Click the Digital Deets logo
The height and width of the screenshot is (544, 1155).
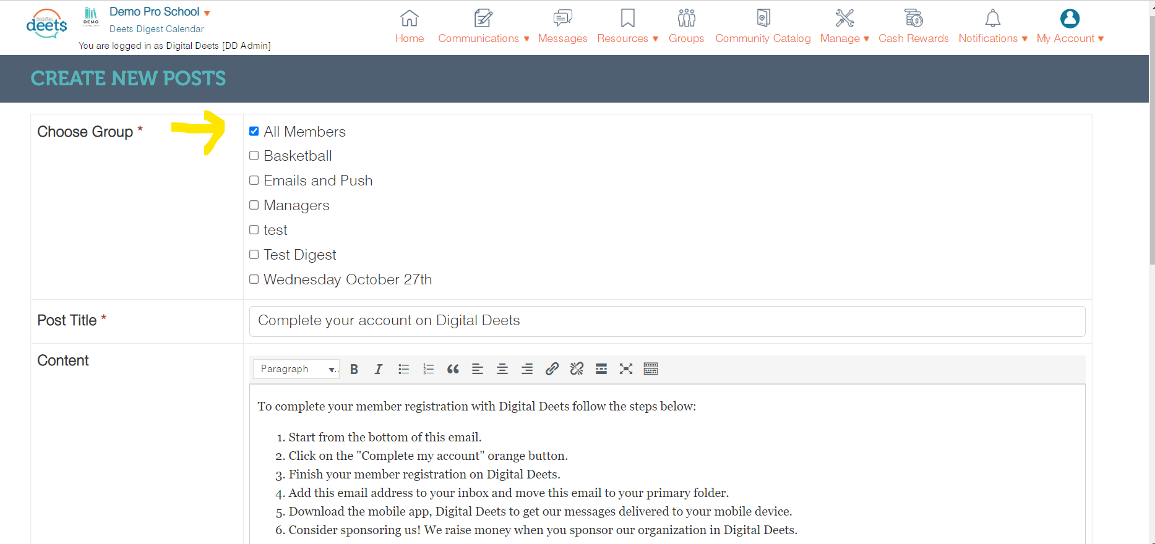46,23
